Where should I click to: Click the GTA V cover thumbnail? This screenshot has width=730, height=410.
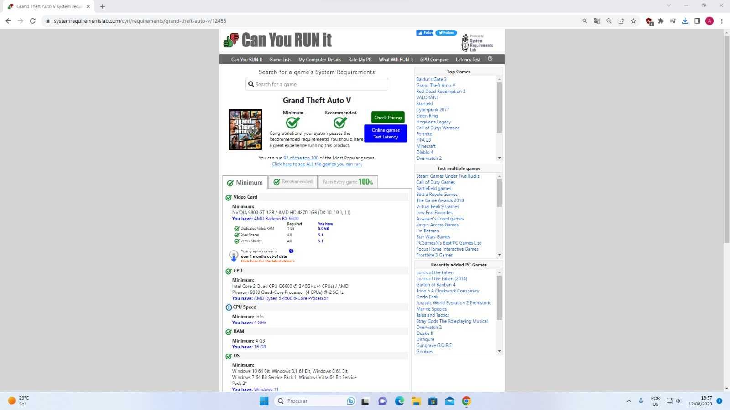tap(245, 130)
